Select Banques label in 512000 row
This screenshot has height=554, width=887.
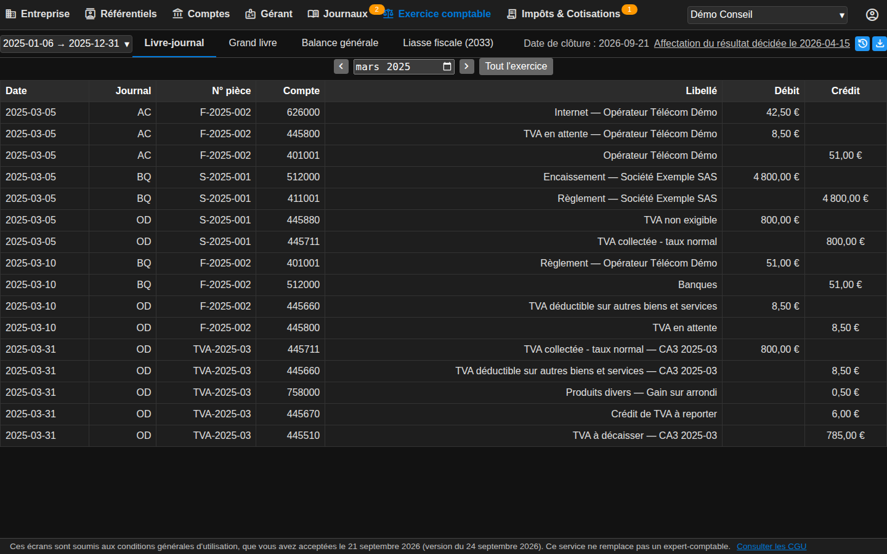(697, 285)
